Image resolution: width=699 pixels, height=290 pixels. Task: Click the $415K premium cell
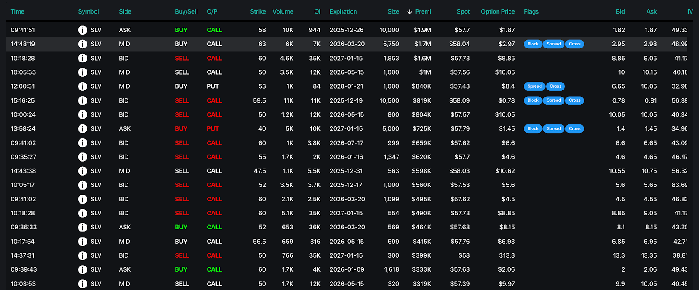tap(422, 242)
